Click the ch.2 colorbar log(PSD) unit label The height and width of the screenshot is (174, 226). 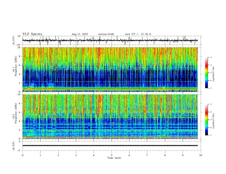[x=214, y=121]
